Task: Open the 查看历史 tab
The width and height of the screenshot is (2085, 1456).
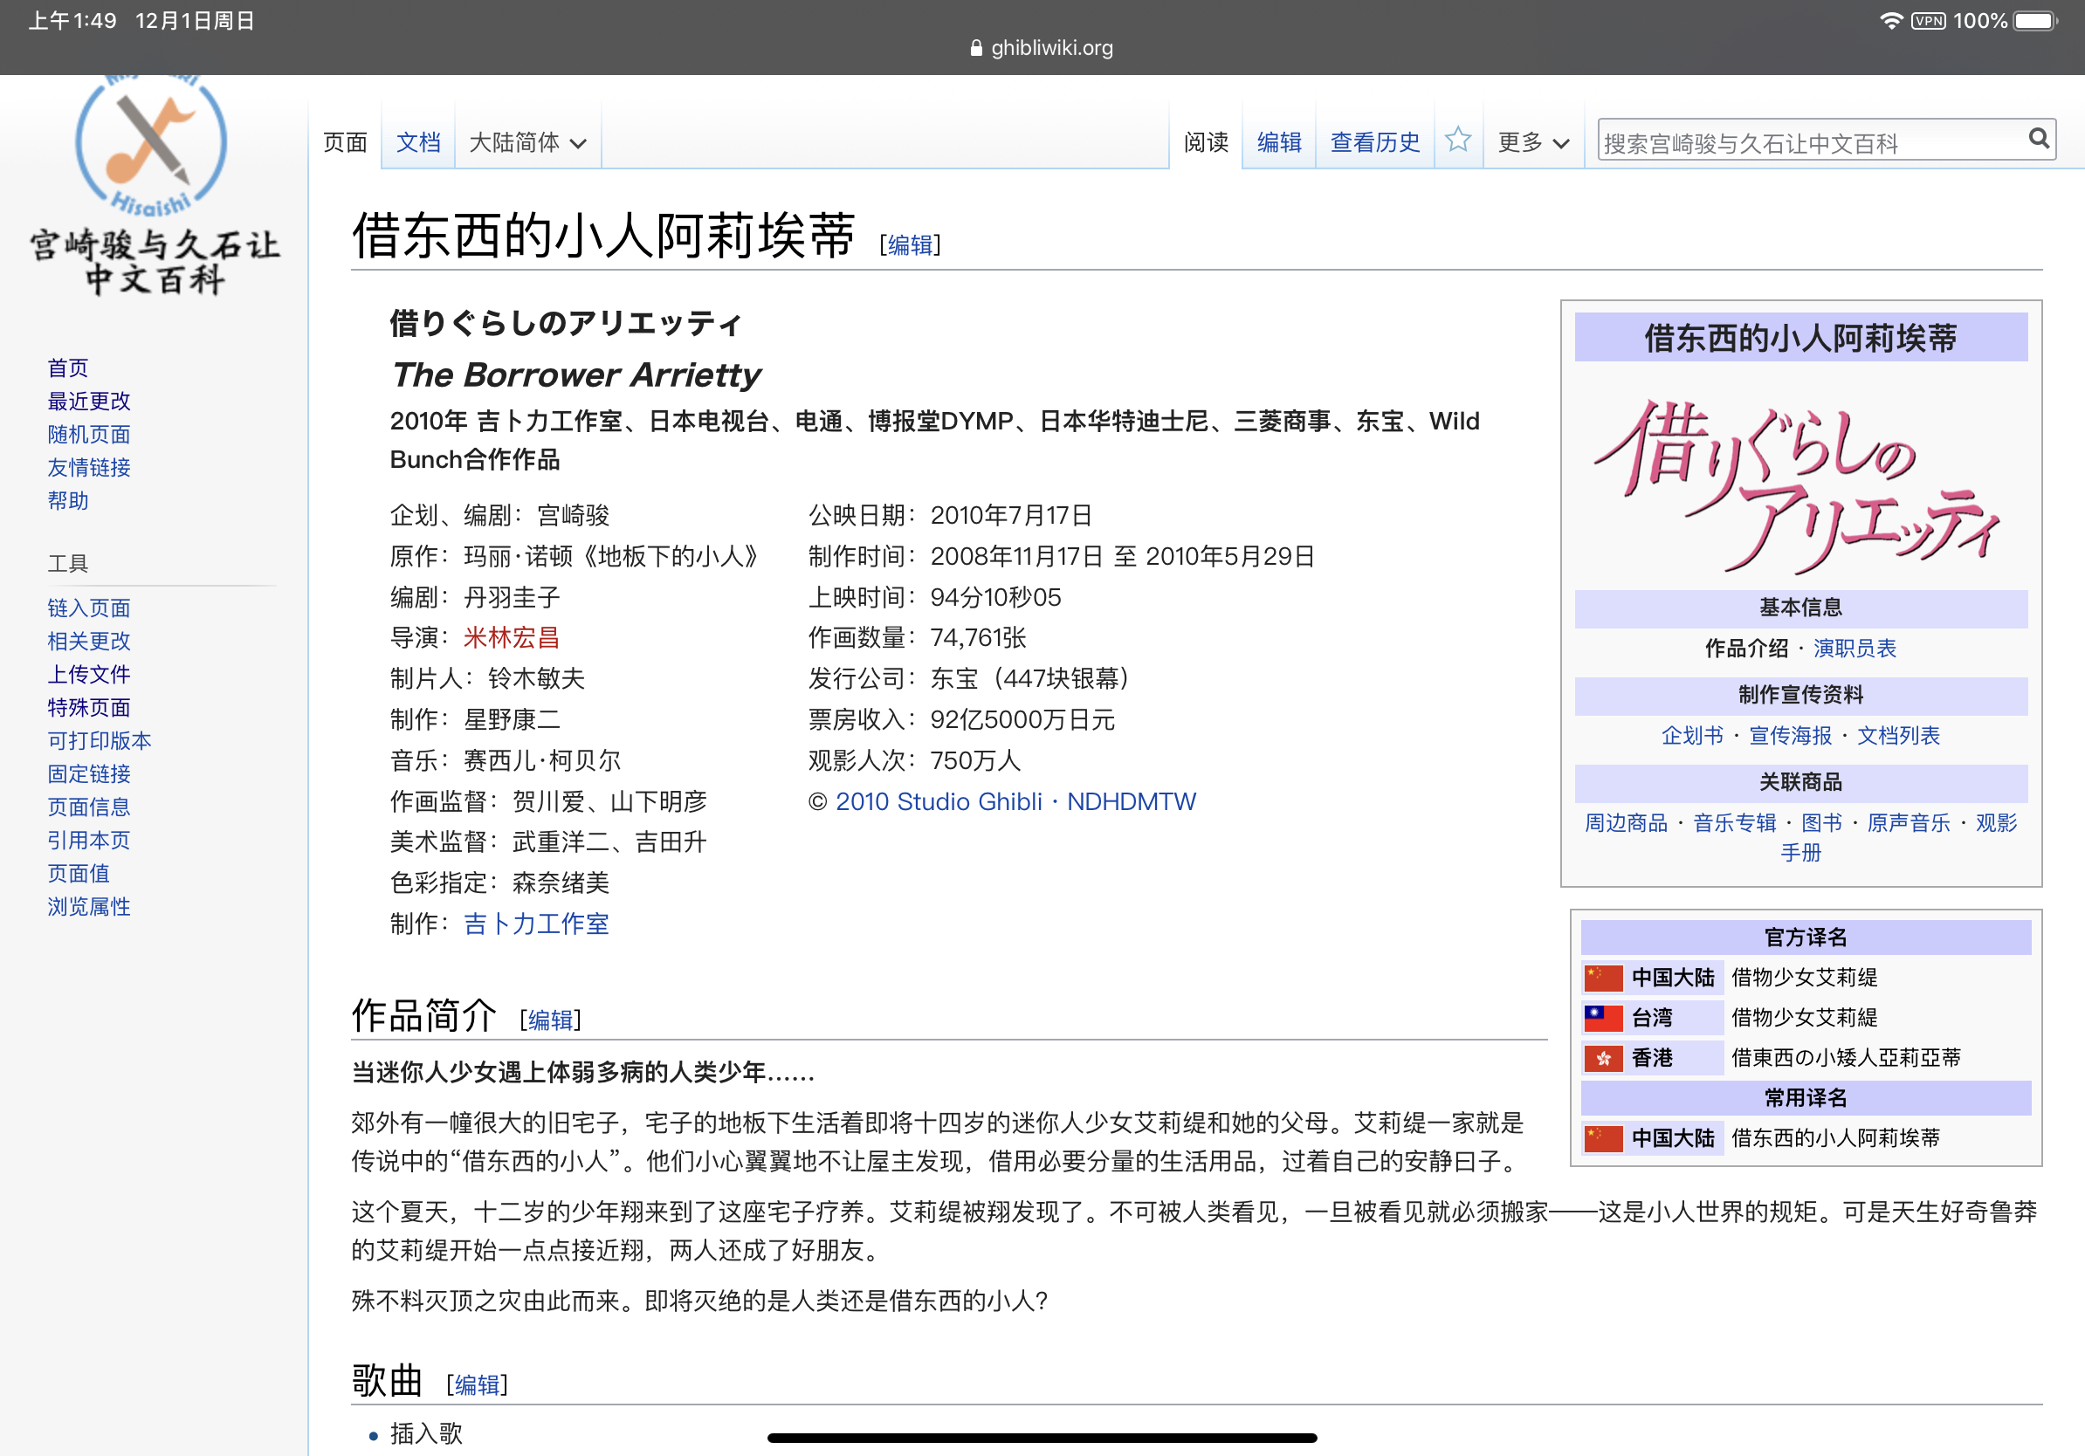Action: point(1374,142)
